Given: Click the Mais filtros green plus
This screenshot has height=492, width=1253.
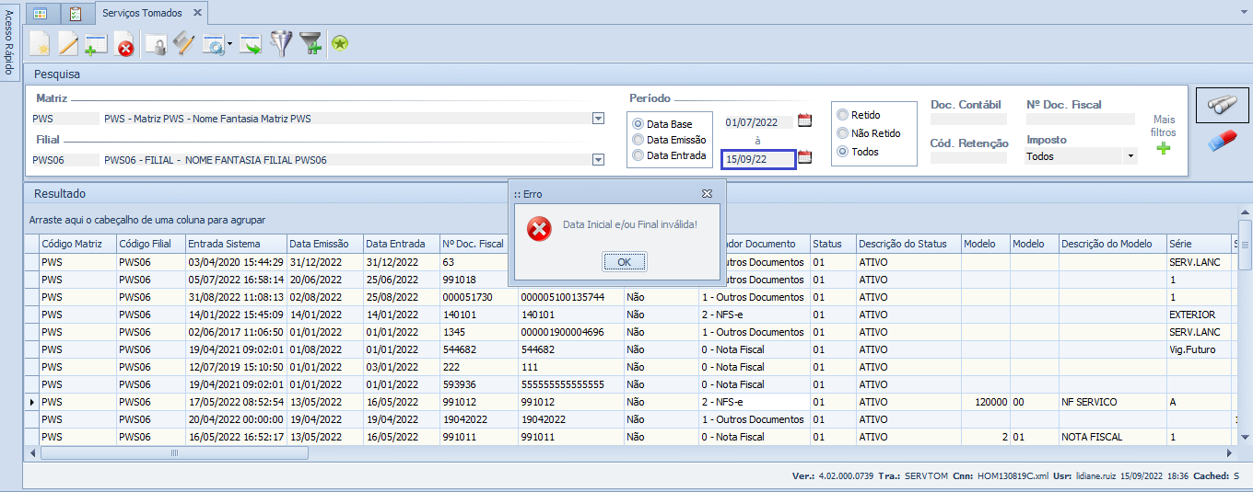Looking at the screenshot, I should click(1164, 148).
